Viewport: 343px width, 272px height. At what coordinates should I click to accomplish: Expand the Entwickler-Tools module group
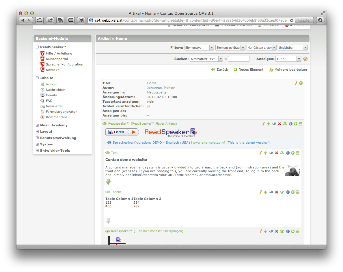(37, 151)
